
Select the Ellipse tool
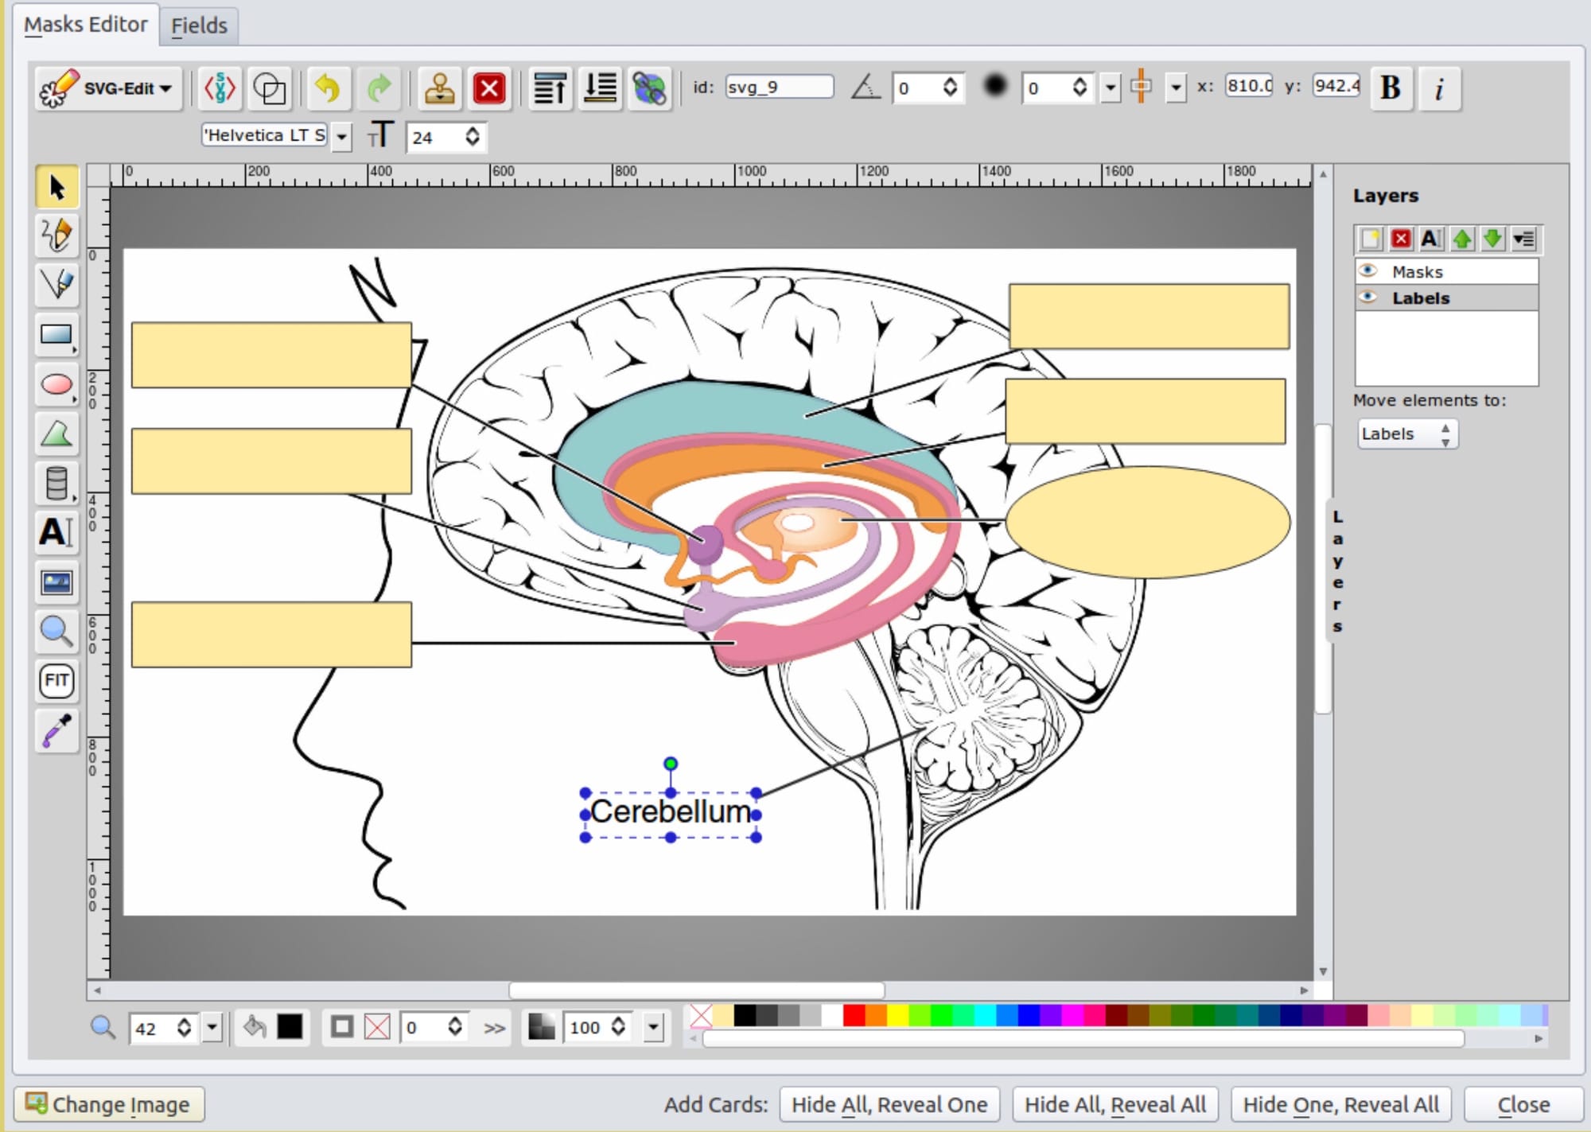click(56, 385)
